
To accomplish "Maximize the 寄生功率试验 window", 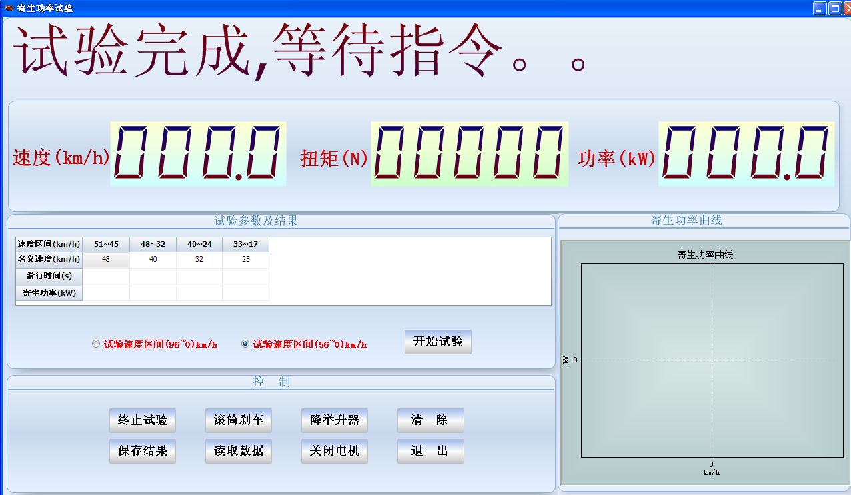I will [x=834, y=8].
